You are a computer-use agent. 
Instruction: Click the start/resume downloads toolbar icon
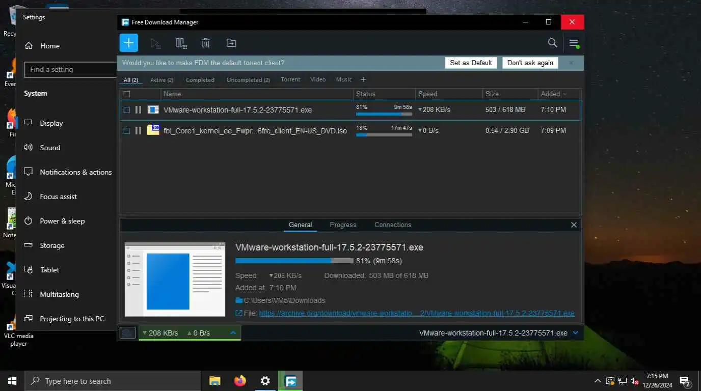[x=156, y=43]
